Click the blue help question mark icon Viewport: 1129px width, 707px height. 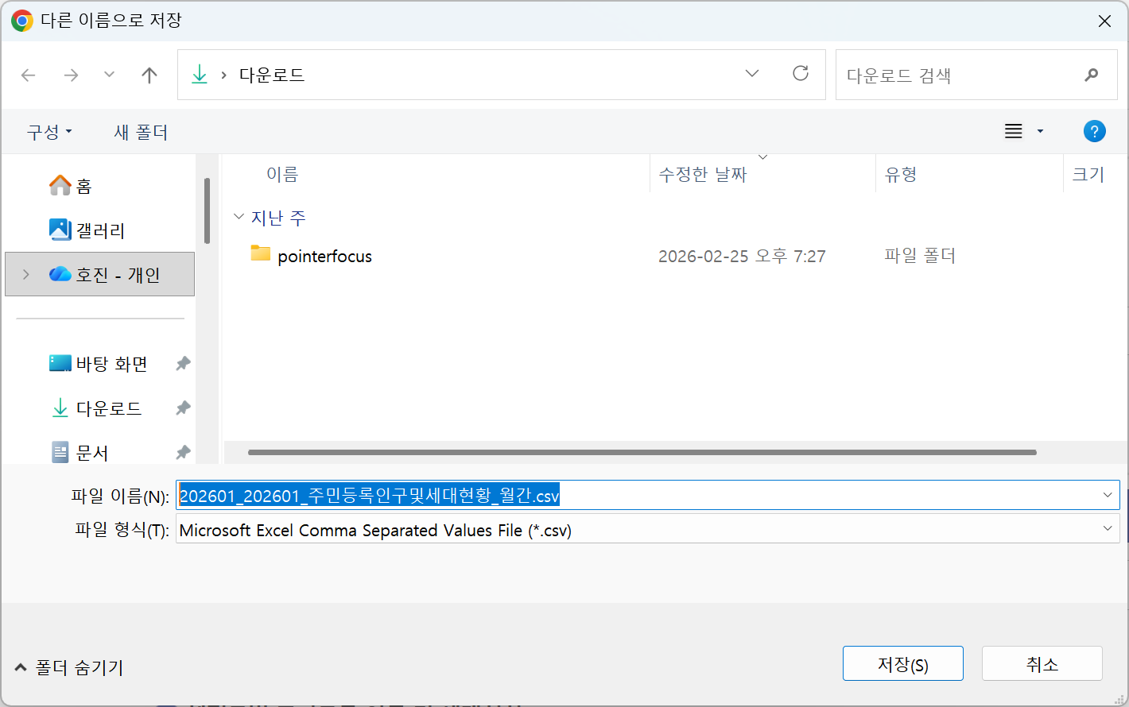point(1094,131)
